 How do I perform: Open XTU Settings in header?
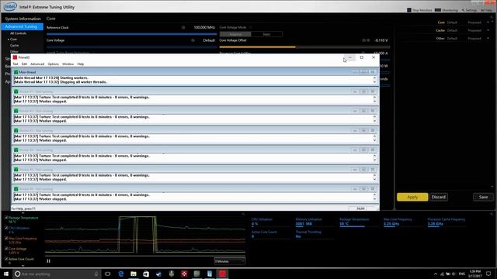point(469,10)
